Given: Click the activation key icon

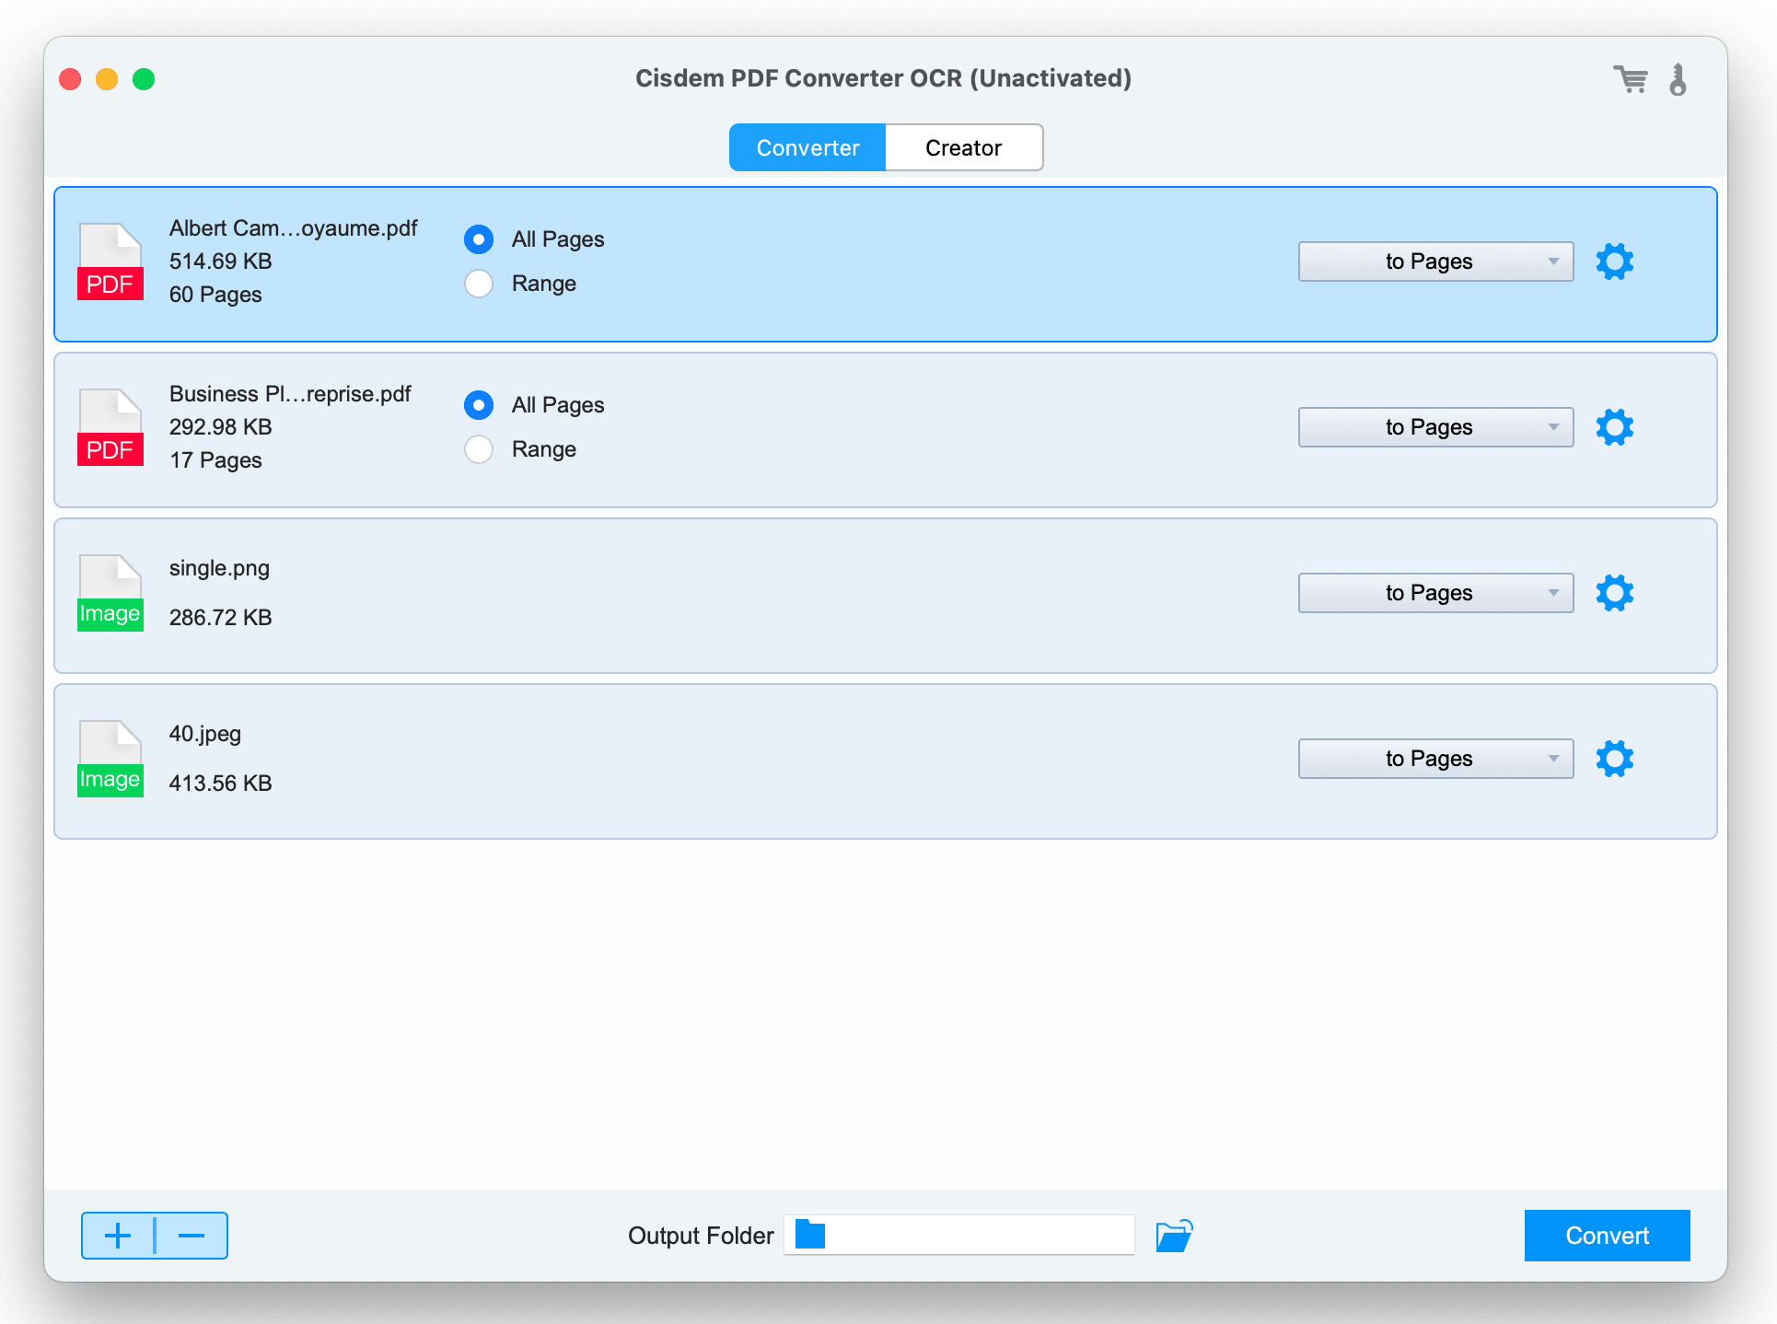Looking at the screenshot, I should click(x=1678, y=79).
